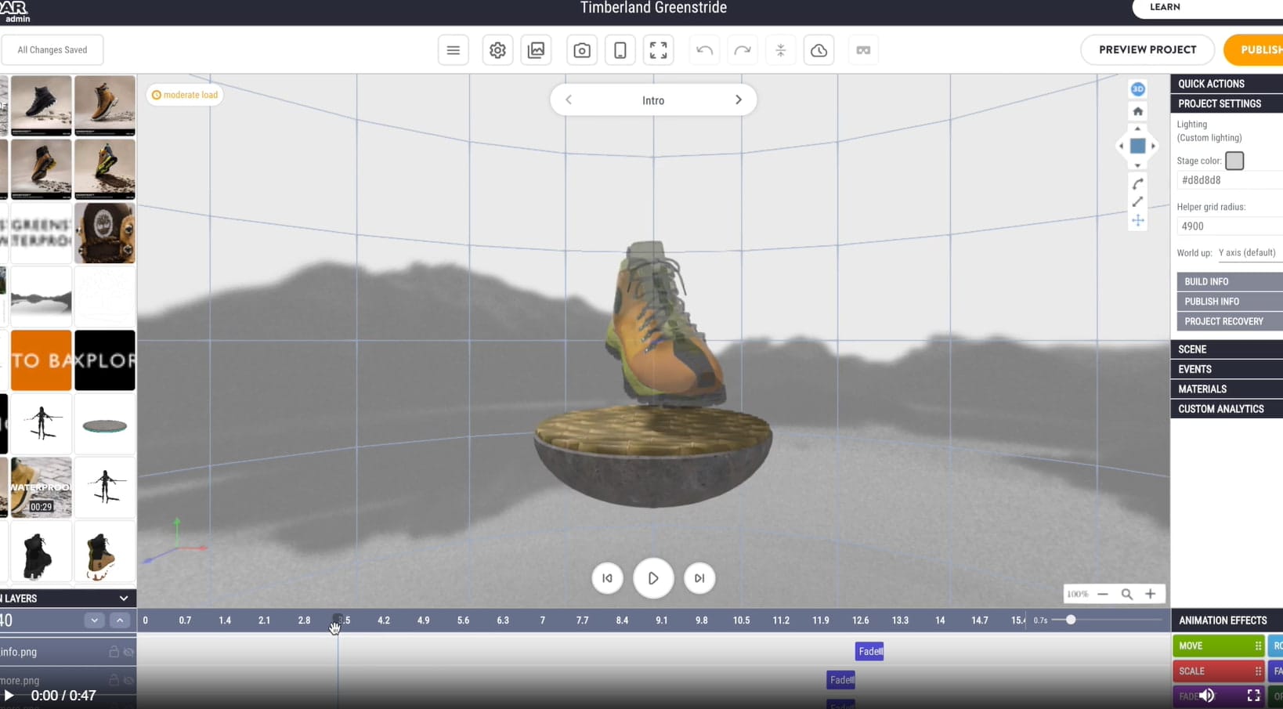
Task: Adjust the timeline zoom slider handle
Action: pos(1071,620)
